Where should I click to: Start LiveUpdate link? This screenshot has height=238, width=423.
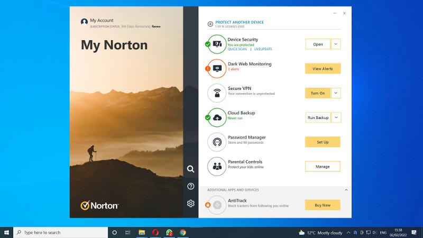pos(263,49)
